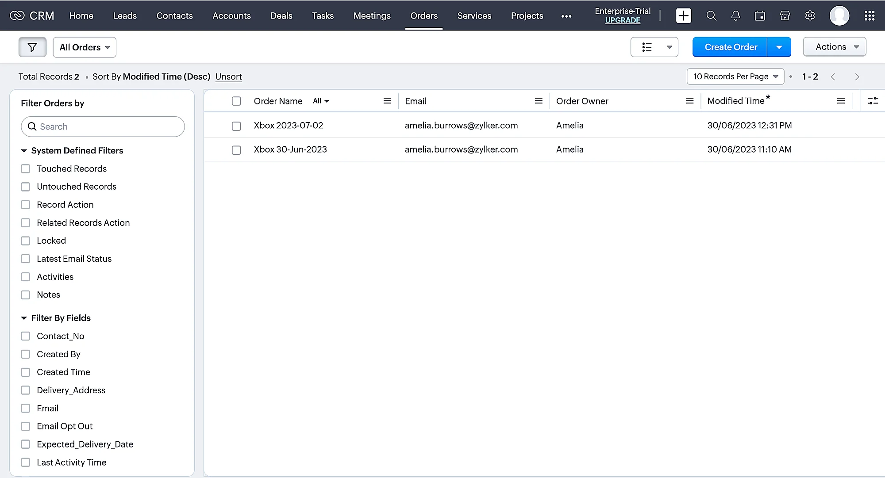This screenshot has height=478, width=885.
Task: Open the All Orders view dropdown
Action: pos(85,47)
